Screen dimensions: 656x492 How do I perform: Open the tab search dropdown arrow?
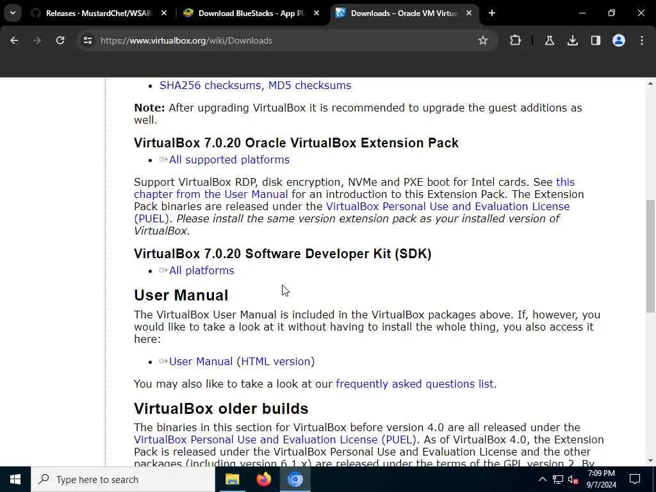13,13
